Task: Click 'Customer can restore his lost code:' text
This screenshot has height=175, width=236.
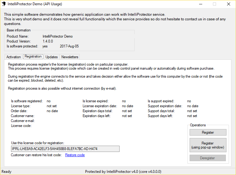Action: pos(36,155)
